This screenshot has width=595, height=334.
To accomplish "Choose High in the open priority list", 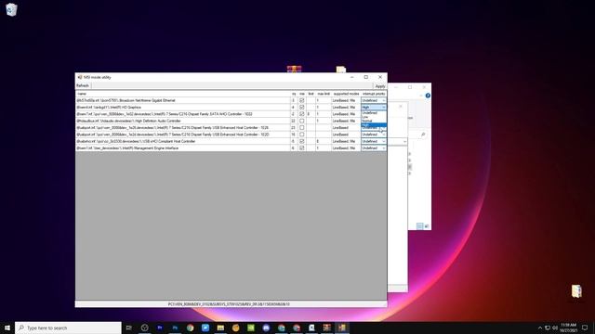I will click(374, 125).
